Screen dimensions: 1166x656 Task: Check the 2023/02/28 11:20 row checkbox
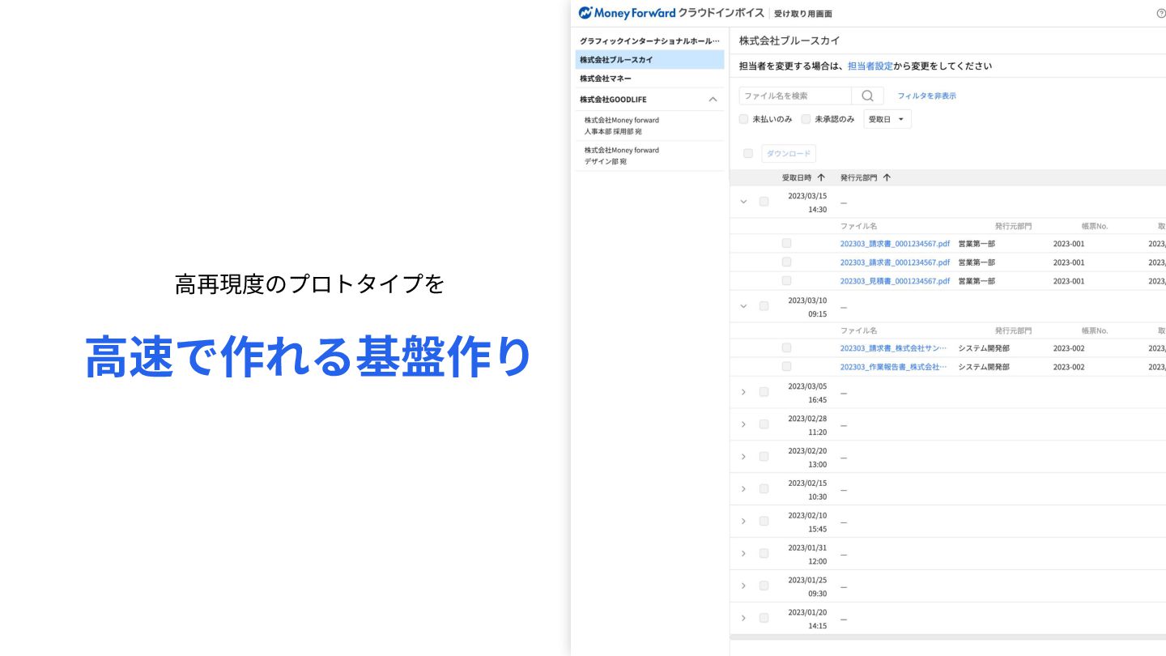(764, 424)
